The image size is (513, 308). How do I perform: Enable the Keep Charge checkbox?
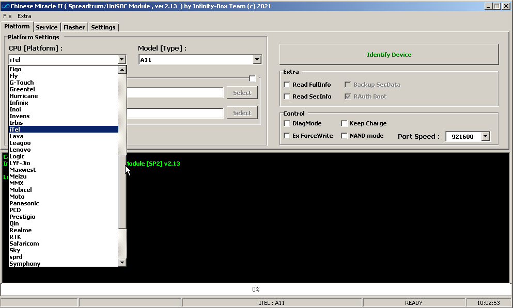click(344, 123)
